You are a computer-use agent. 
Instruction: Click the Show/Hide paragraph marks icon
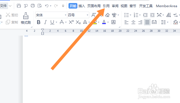[x=176, y=15]
